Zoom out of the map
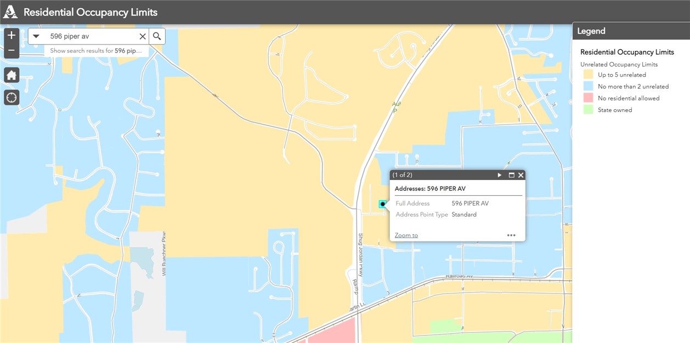Screen dimensions: 690x343 [x=12, y=51]
